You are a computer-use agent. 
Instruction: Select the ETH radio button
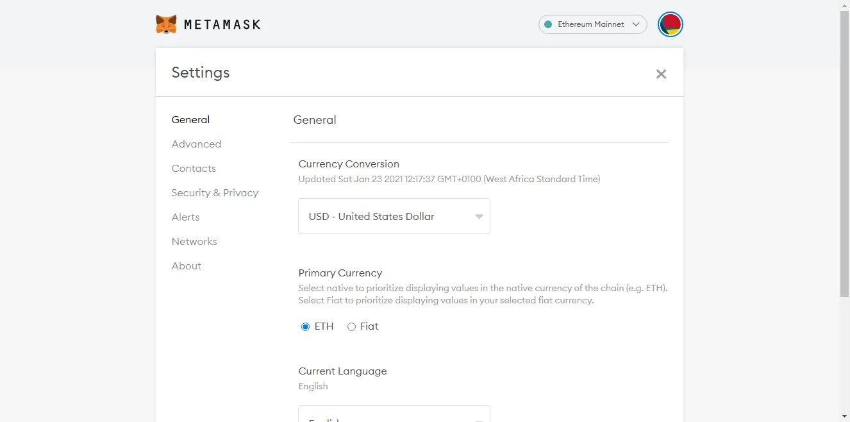tap(306, 326)
